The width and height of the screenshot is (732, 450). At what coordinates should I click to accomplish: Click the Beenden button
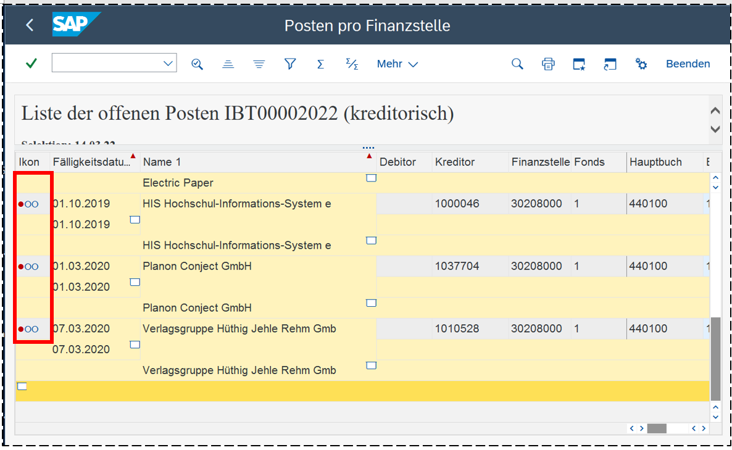pos(688,64)
